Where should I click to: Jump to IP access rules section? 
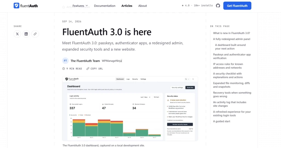click(228, 66)
